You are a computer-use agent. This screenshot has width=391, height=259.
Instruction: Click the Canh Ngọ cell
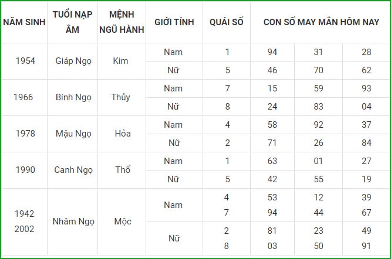click(73, 170)
